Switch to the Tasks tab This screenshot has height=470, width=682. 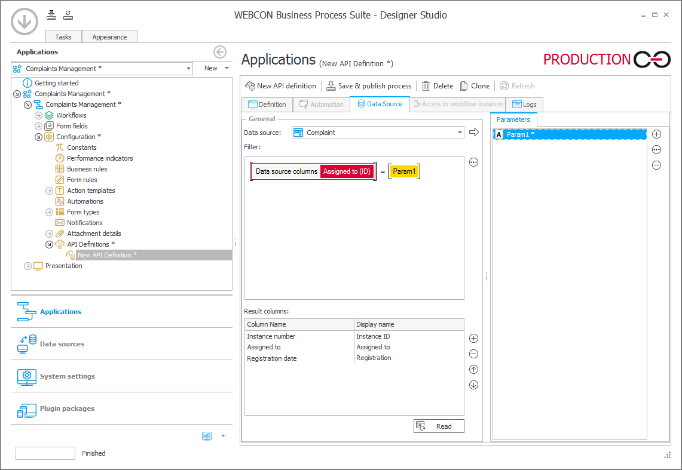coord(63,37)
